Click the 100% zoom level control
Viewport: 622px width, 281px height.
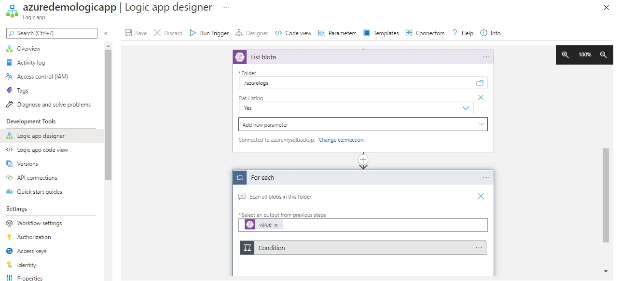click(584, 54)
